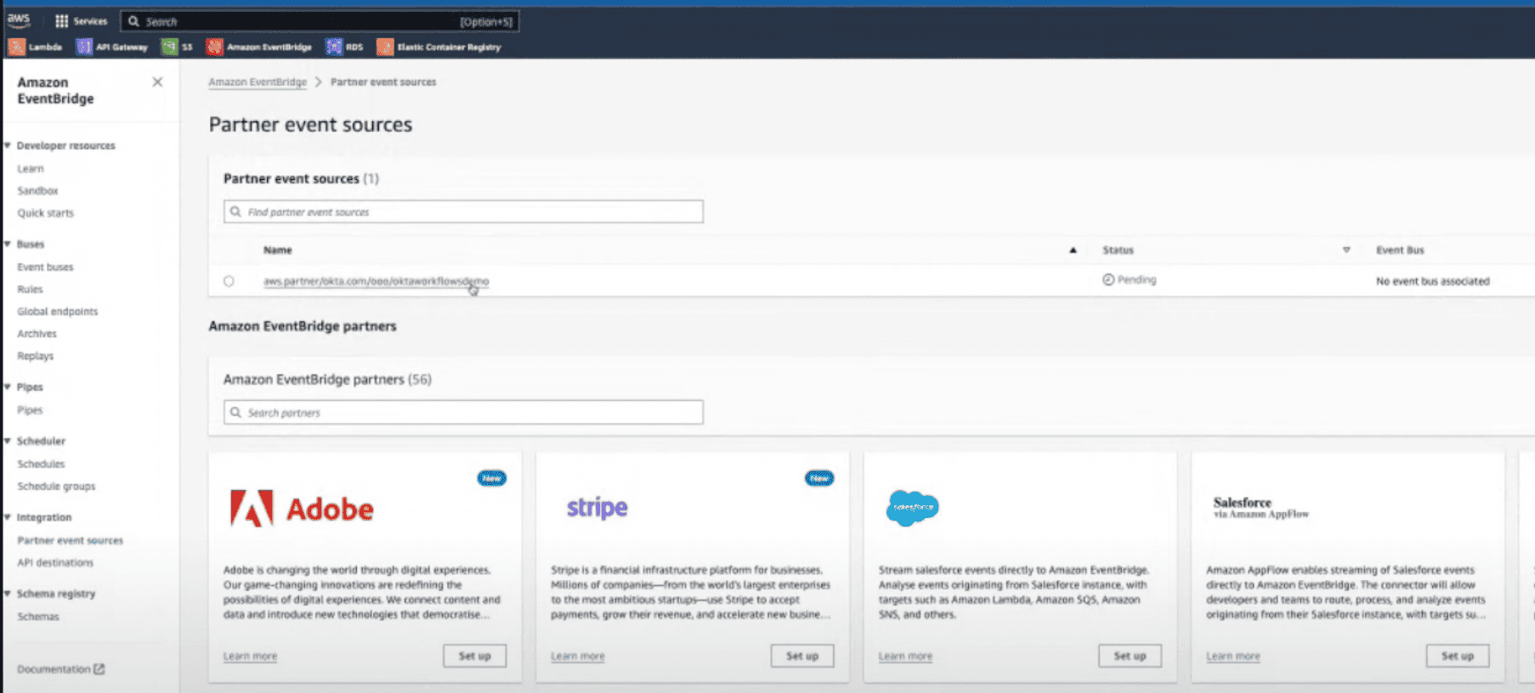
Task: Sort by the Status column arrow
Action: click(x=1346, y=250)
